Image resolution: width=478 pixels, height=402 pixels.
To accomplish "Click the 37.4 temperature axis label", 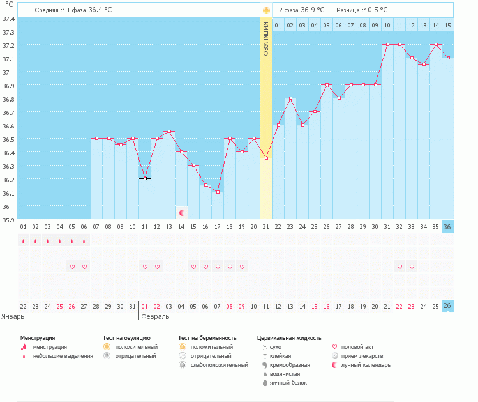I will pos(8,19).
